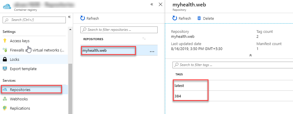Select Repositories in Services
This screenshot has width=293, height=114.
20,90
